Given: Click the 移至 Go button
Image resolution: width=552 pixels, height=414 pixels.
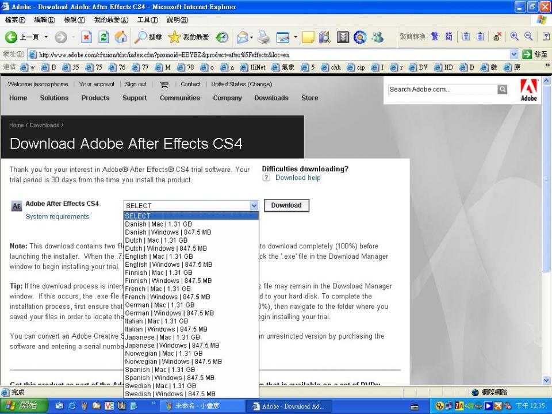Looking at the screenshot, I should click(x=535, y=55).
